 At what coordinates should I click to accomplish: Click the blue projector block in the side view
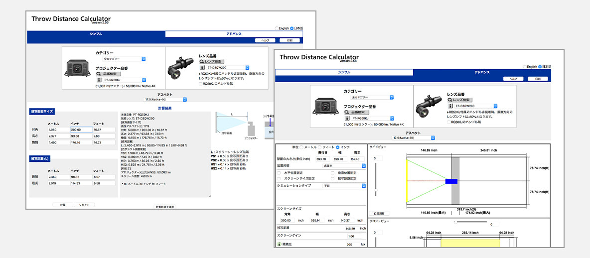pyautogui.click(x=451, y=181)
